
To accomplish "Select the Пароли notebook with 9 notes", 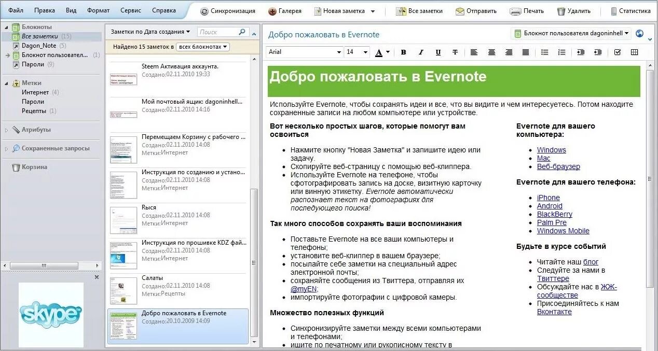I will click(33, 64).
